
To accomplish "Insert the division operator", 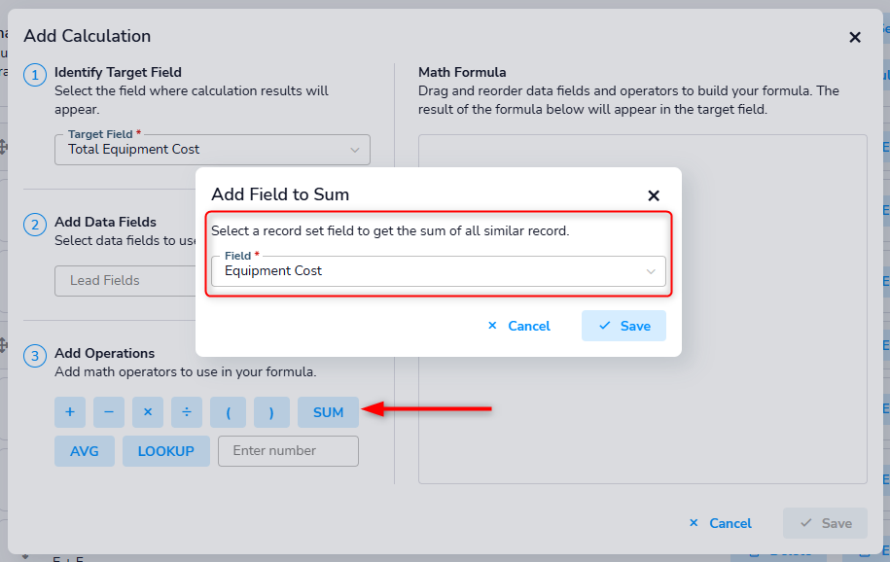I will pyautogui.click(x=187, y=412).
